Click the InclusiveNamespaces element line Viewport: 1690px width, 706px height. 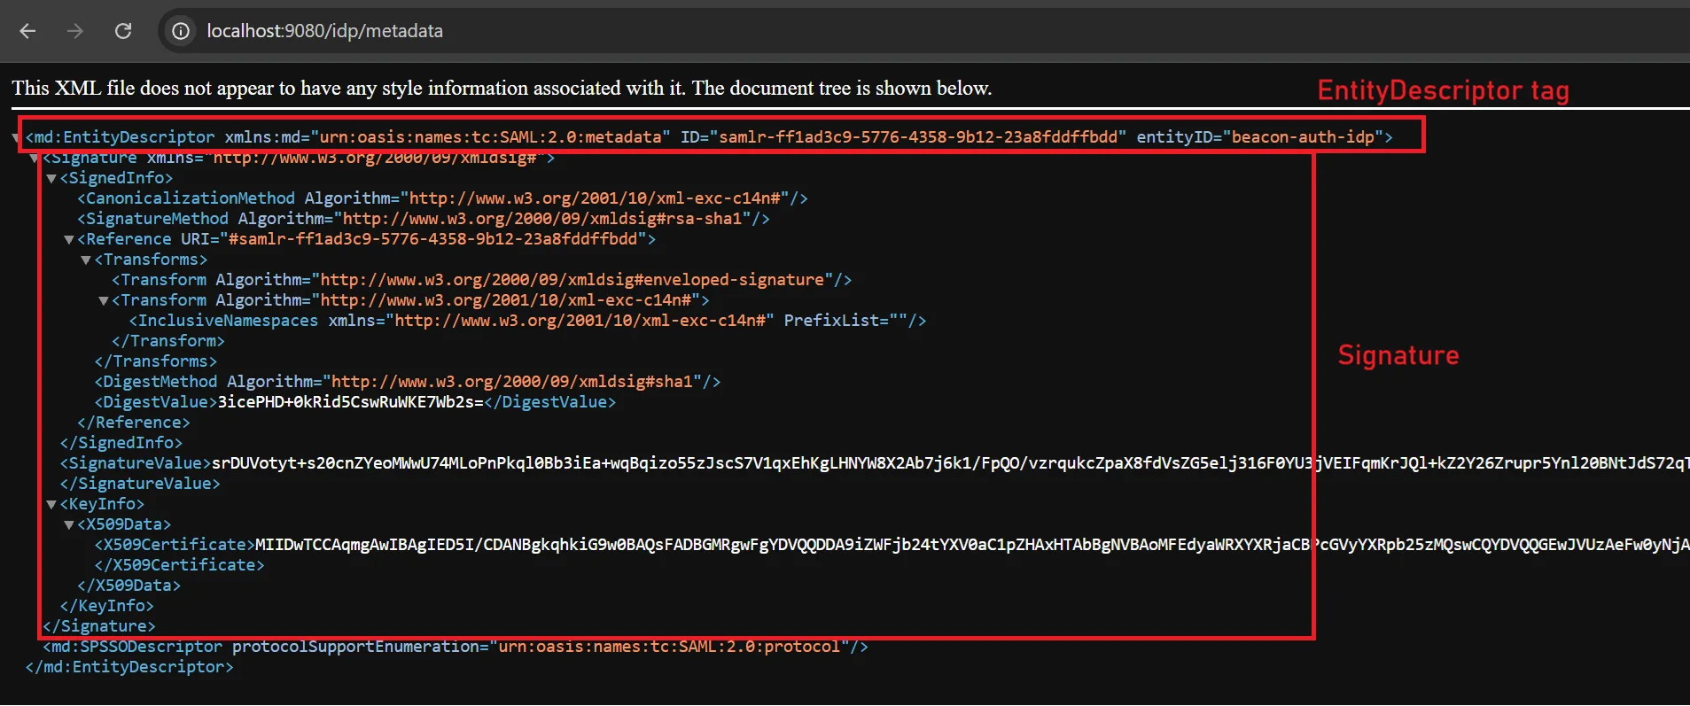[528, 321]
